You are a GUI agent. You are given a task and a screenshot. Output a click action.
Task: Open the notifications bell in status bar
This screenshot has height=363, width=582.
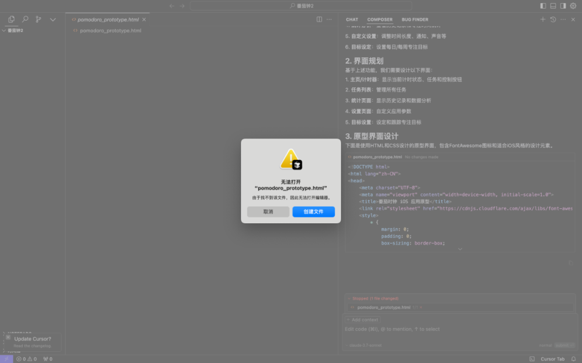[x=573, y=359]
